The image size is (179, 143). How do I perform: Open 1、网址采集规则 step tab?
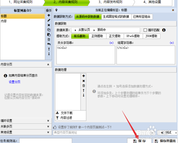pyautogui.click(x=21, y=2)
